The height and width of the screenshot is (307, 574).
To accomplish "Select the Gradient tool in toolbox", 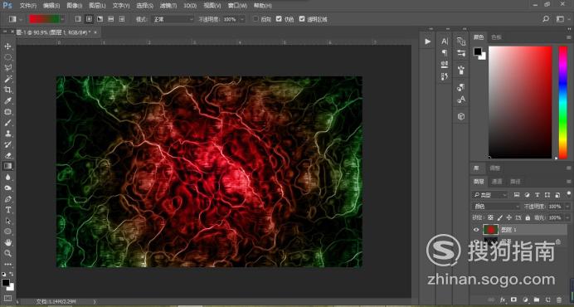I will 7,166.
